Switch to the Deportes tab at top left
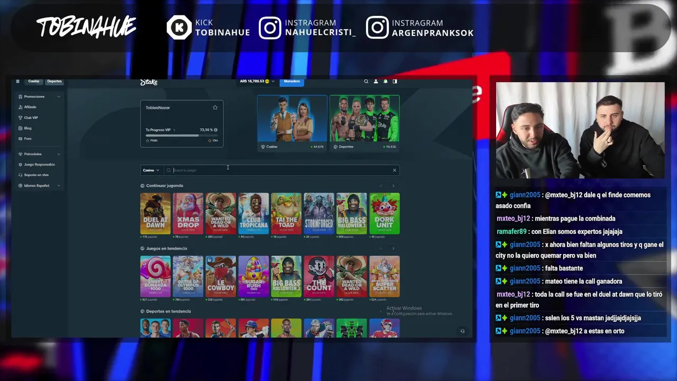This screenshot has height=381, width=677. 54,81
